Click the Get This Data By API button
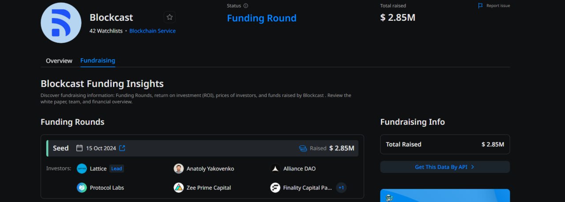565x202 pixels. [x=444, y=167]
